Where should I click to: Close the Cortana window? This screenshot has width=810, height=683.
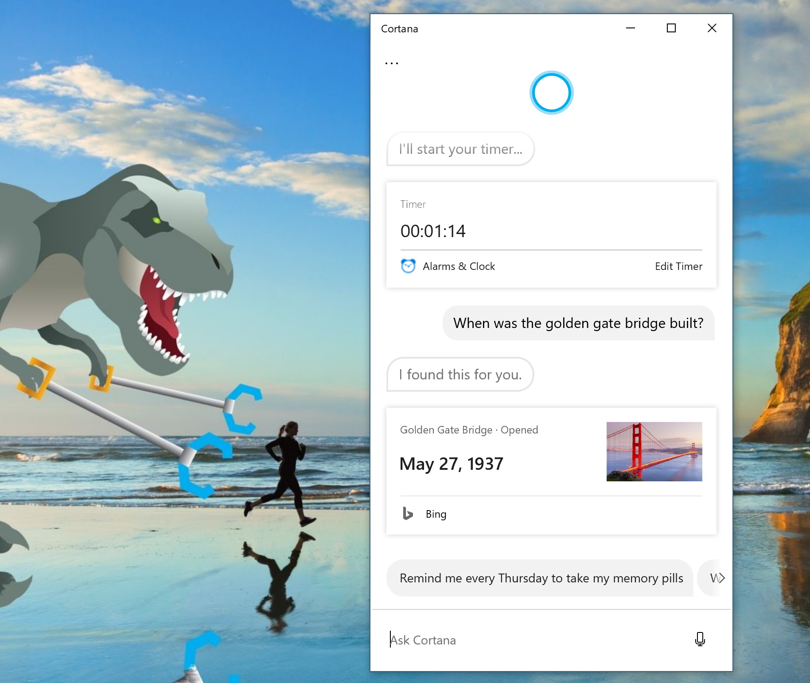tap(712, 28)
